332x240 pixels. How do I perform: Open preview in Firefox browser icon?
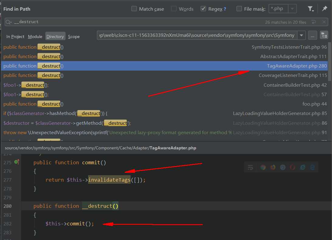pyautogui.click(x=273, y=167)
